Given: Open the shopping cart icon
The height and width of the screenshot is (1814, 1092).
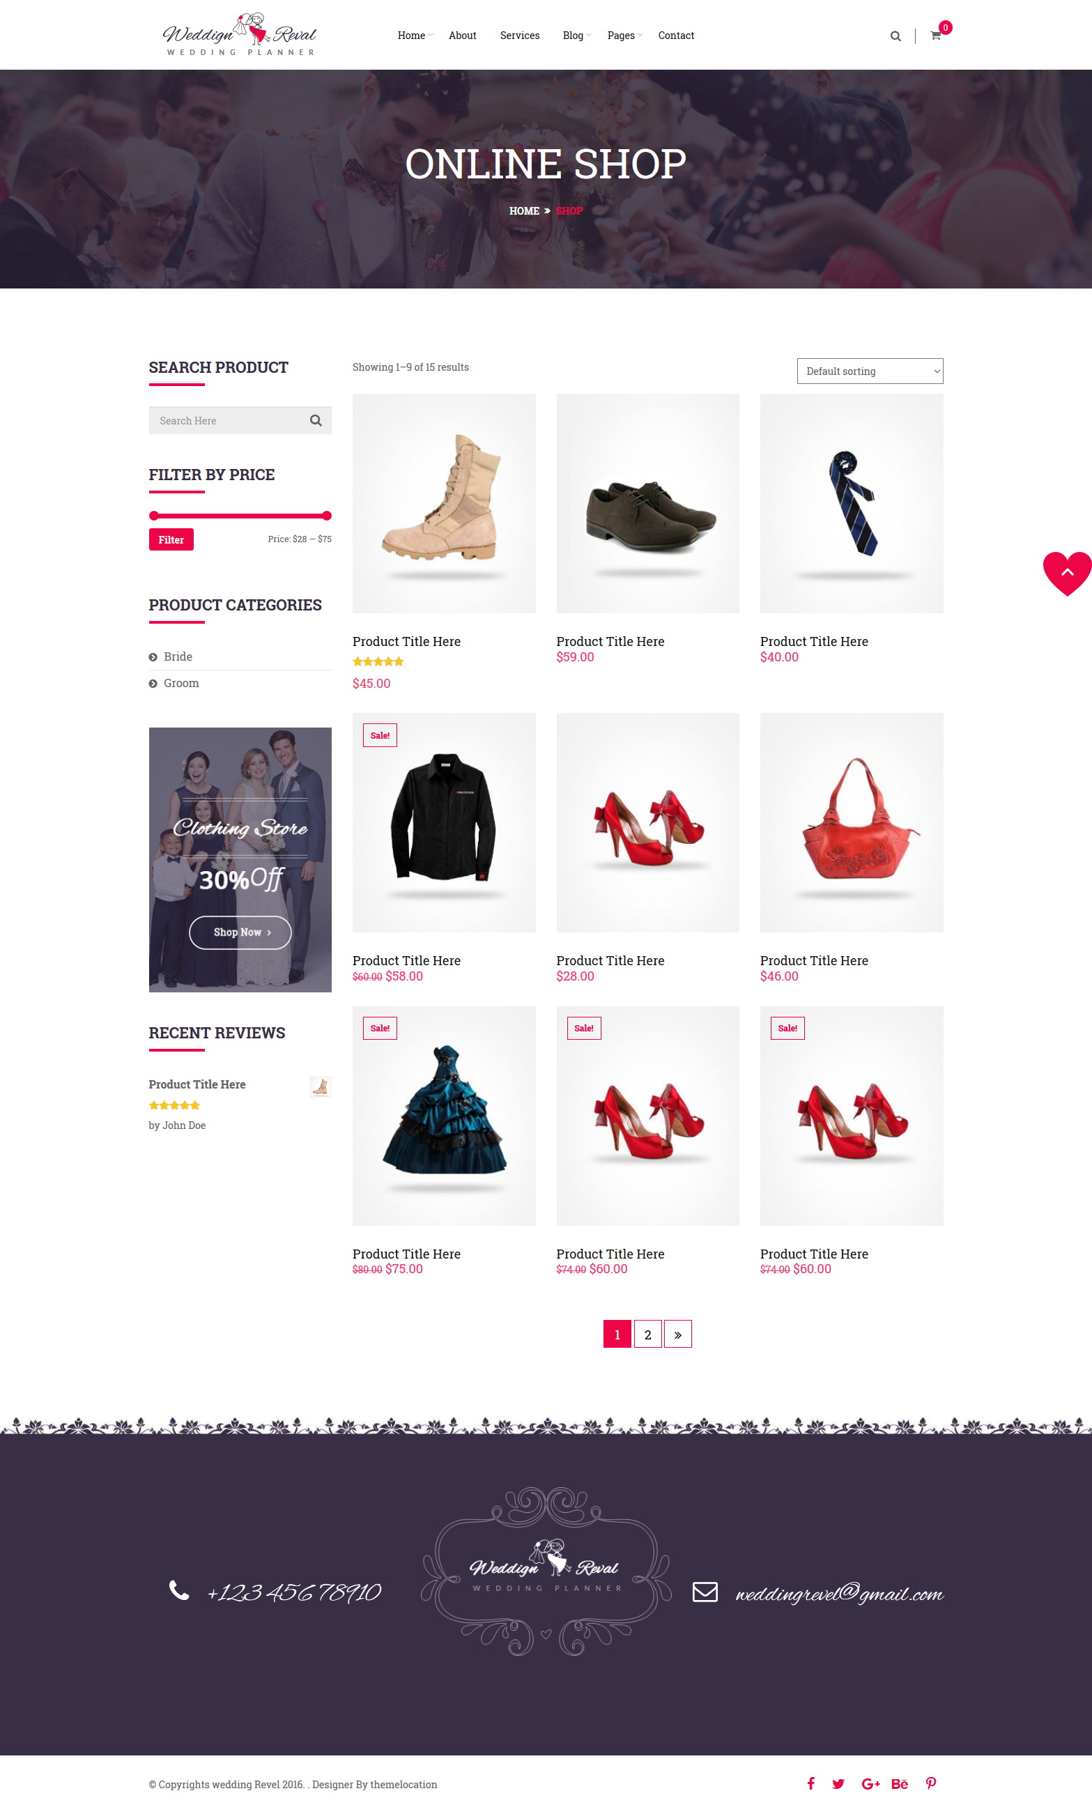Looking at the screenshot, I should pyautogui.click(x=935, y=36).
